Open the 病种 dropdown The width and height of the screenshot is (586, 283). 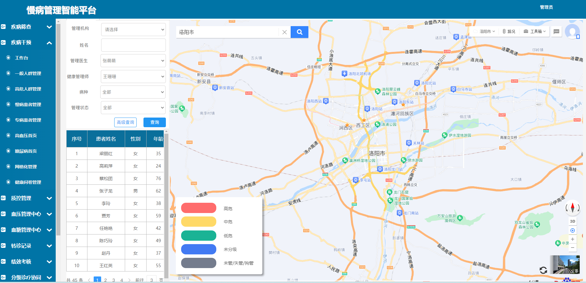coord(133,92)
